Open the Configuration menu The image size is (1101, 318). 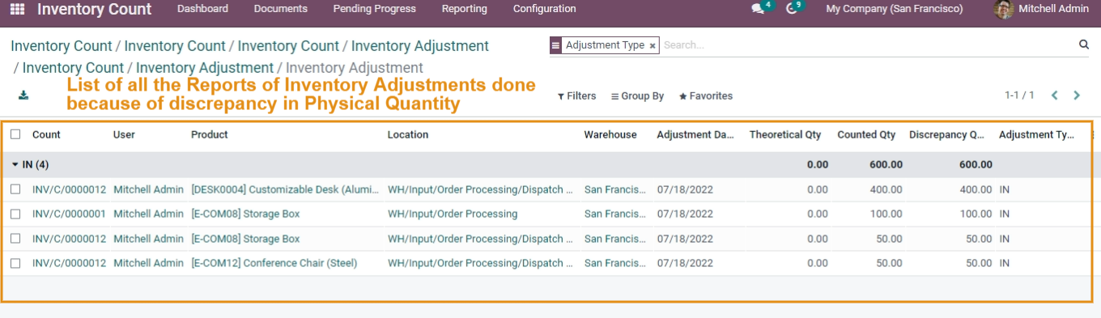click(x=545, y=9)
